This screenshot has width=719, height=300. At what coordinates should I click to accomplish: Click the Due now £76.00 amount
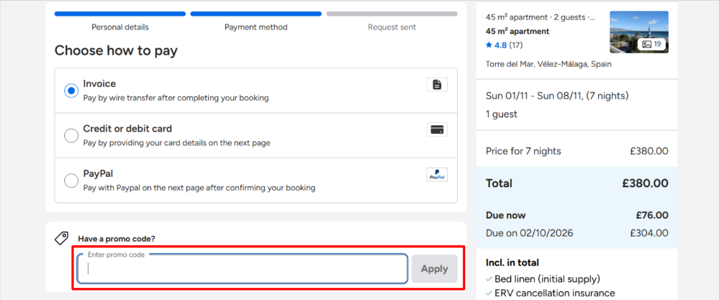[x=652, y=215]
